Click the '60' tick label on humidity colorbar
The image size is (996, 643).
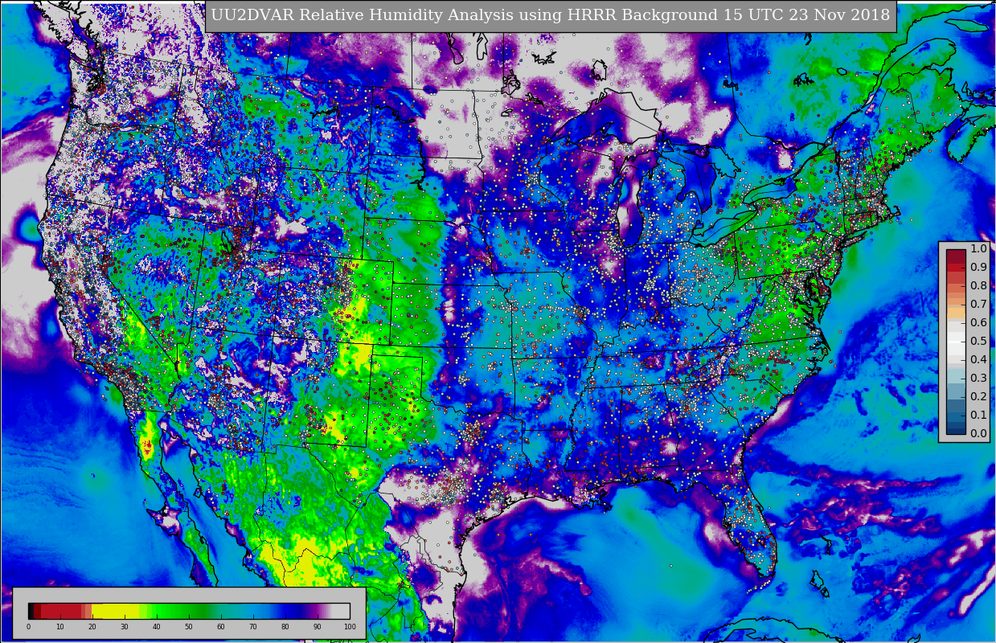tap(221, 627)
